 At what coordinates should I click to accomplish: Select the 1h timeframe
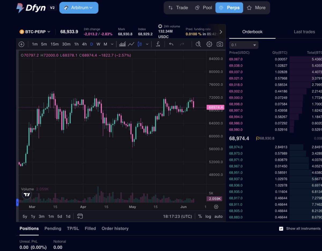[76, 44]
